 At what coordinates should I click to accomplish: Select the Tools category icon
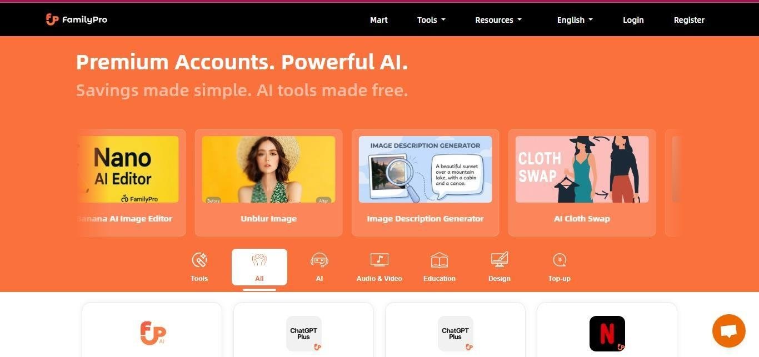199,260
